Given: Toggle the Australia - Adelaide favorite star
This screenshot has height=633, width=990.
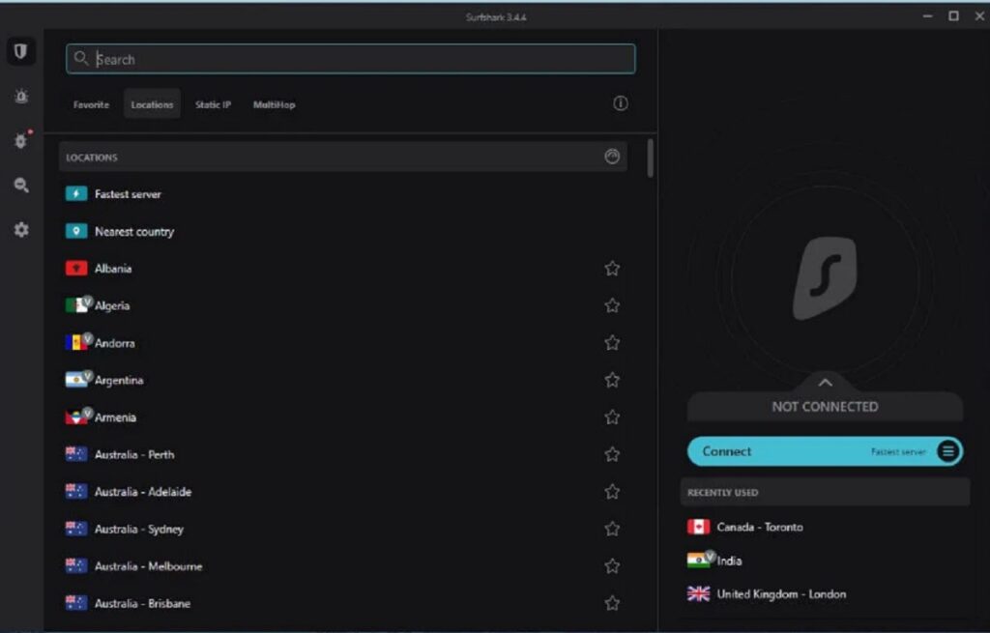Looking at the screenshot, I should [612, 492].
